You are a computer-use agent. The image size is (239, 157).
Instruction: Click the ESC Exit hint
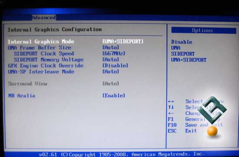tap(182, 131)
